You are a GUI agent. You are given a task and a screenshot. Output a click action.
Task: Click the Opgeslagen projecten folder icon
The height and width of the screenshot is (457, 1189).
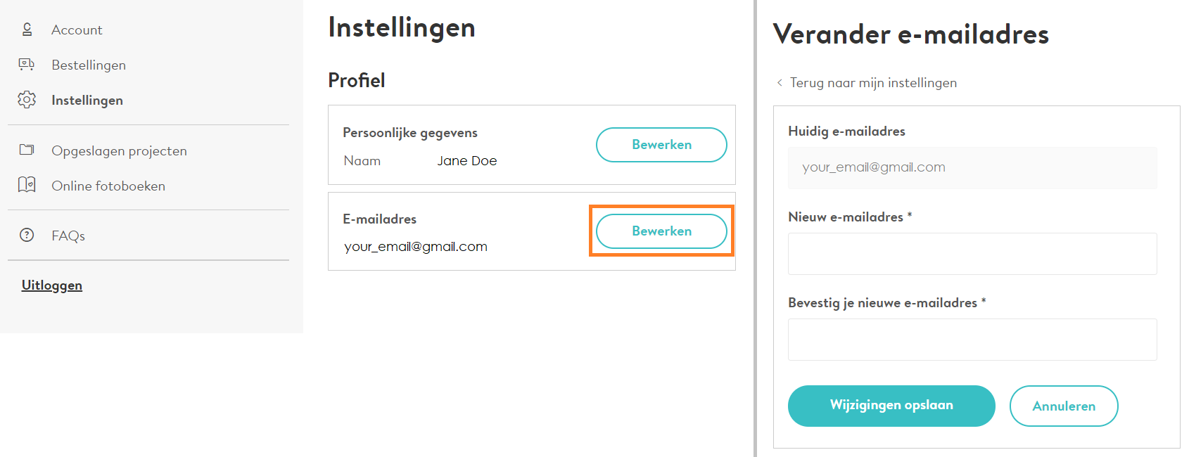point(27,150)
